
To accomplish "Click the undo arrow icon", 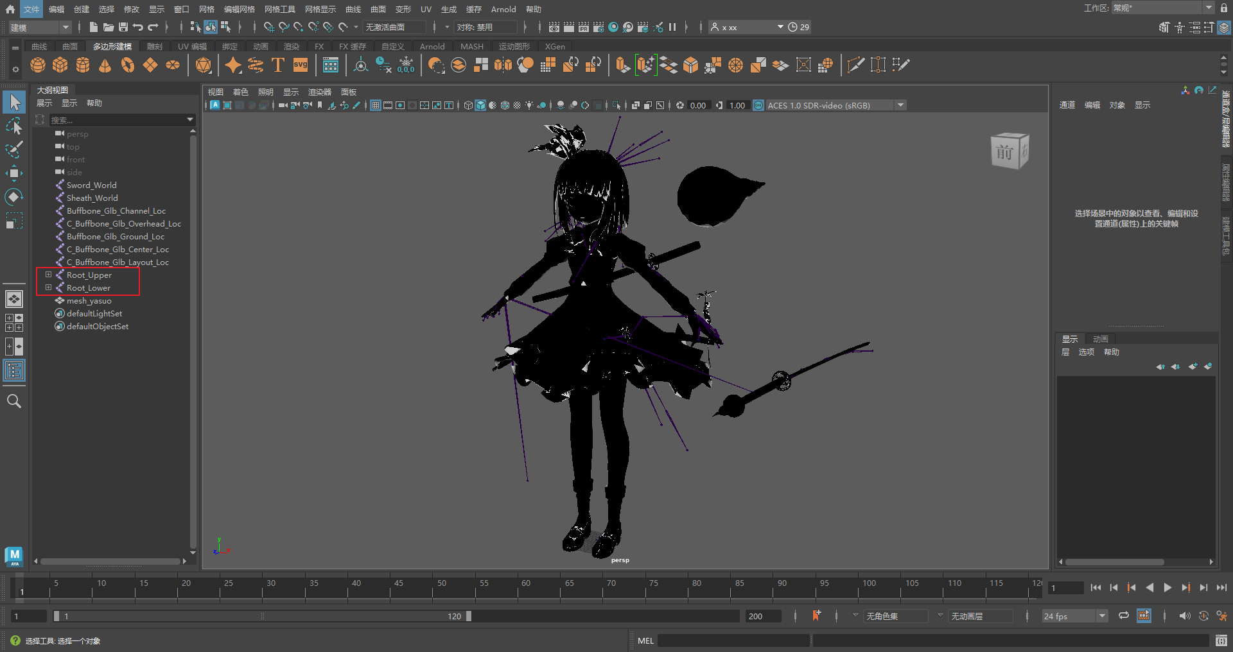I will [x=138, y=27].
